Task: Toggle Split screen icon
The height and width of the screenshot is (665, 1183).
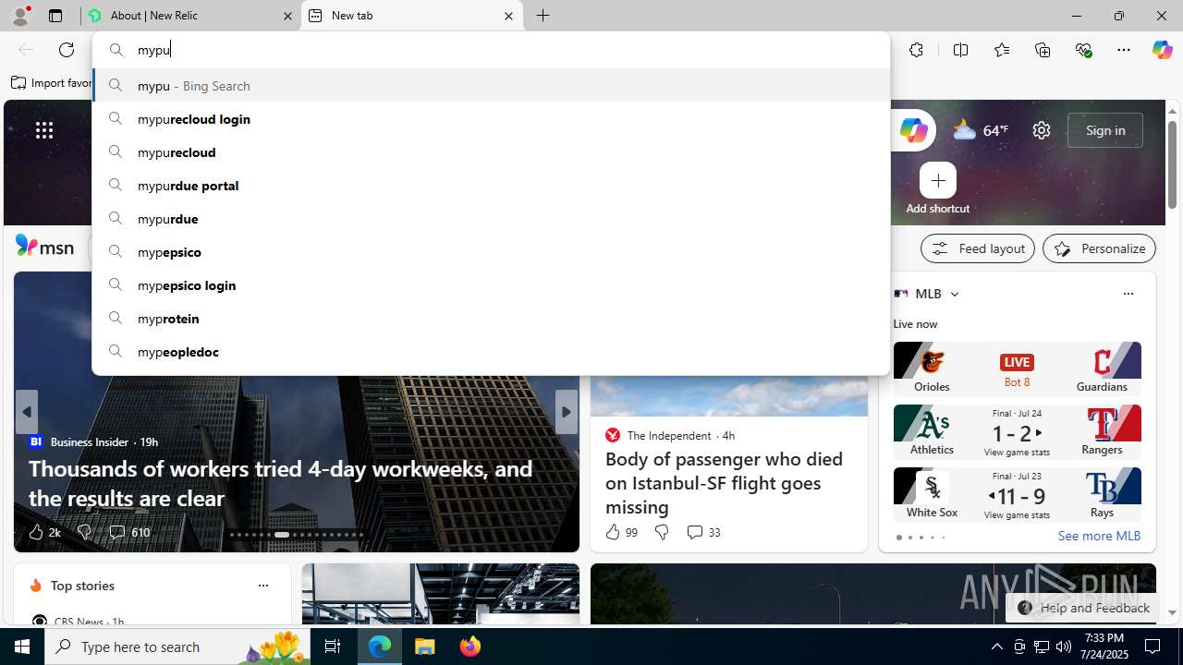Action: coord(960,50)
